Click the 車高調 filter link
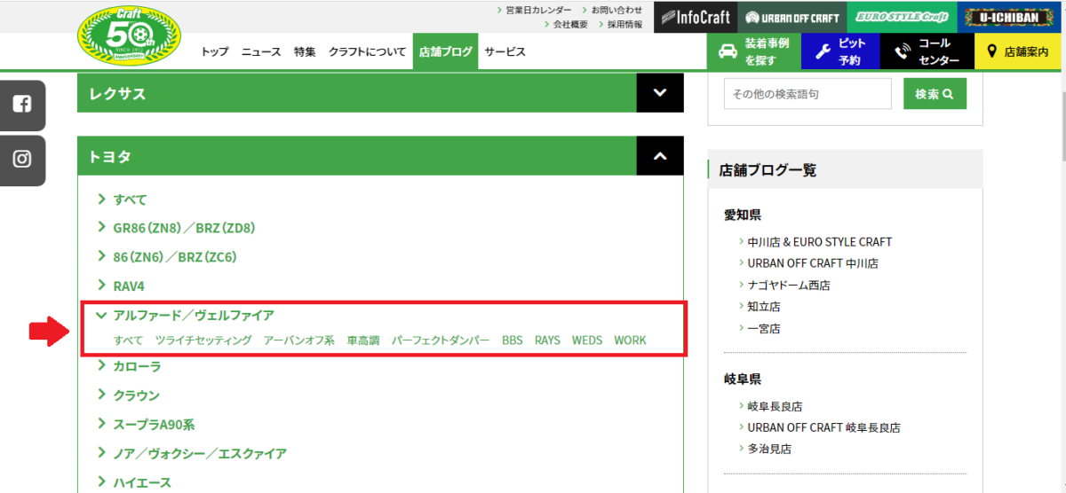The width and height of the screenshot is (1066, 493). pos(362,340)
